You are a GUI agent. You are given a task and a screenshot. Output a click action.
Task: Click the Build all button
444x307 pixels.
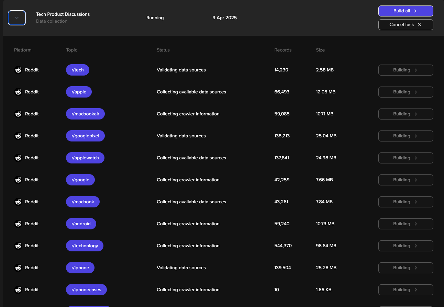click(x=406, y=11)
